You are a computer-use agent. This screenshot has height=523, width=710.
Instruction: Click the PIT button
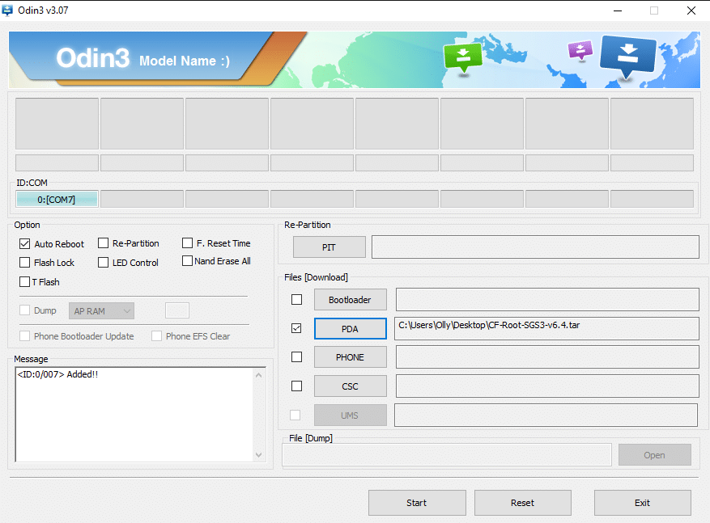point(329,247)
